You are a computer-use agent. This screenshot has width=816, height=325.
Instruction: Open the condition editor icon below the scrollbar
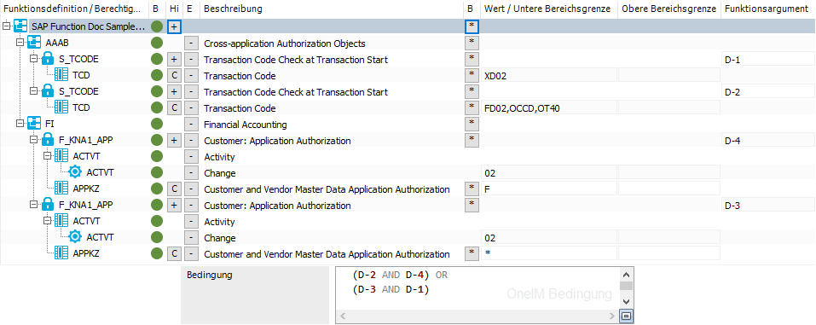click(x=626, y=316)
